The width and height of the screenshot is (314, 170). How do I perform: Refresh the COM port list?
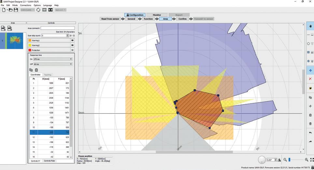click(38, 10)
